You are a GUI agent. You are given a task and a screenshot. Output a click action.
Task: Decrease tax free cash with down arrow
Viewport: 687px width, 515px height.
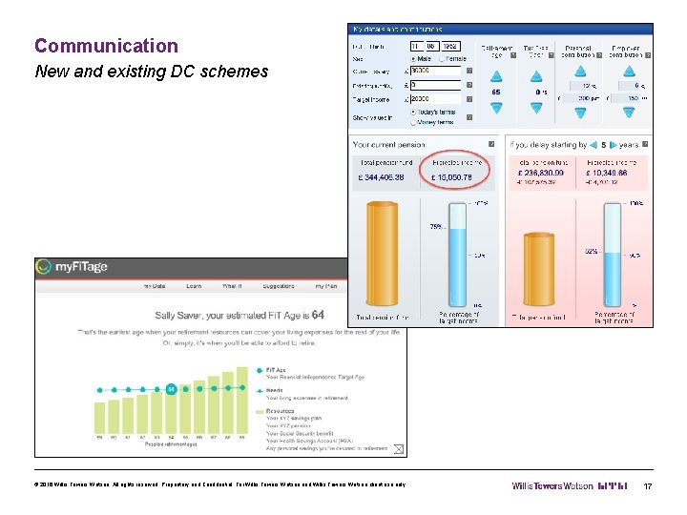(x=536, y=107)
